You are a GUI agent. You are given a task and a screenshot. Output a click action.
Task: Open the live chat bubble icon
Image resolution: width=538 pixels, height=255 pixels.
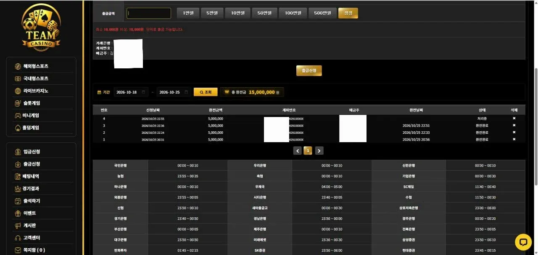pyautogui.click(x=523, y=242)
